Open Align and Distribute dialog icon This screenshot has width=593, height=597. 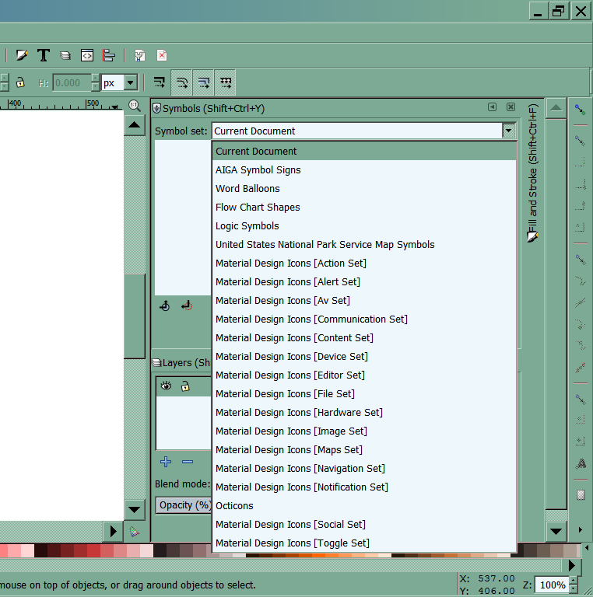(x=109, y=55)
